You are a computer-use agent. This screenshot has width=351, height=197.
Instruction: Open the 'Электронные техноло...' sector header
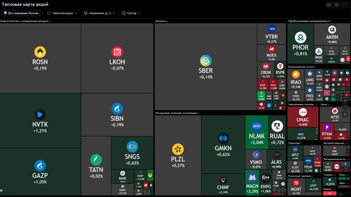tap(302, 104)
